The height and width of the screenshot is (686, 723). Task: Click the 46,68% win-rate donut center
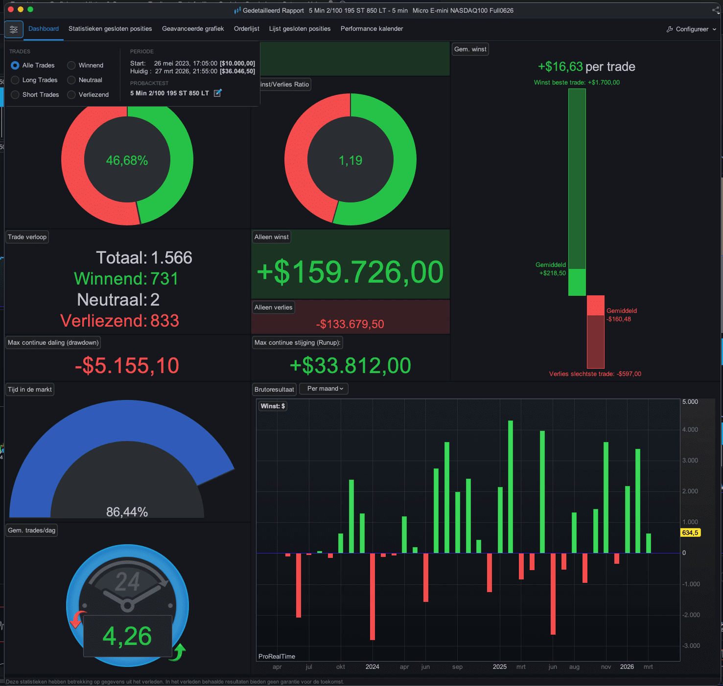127,160
